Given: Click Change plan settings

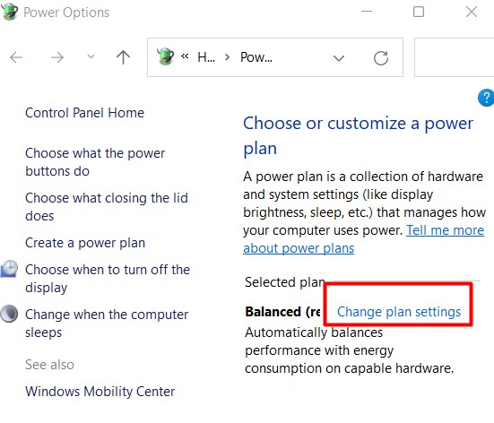Looking at the screenshot, I should pyautogui.click(x=399, y=312).
